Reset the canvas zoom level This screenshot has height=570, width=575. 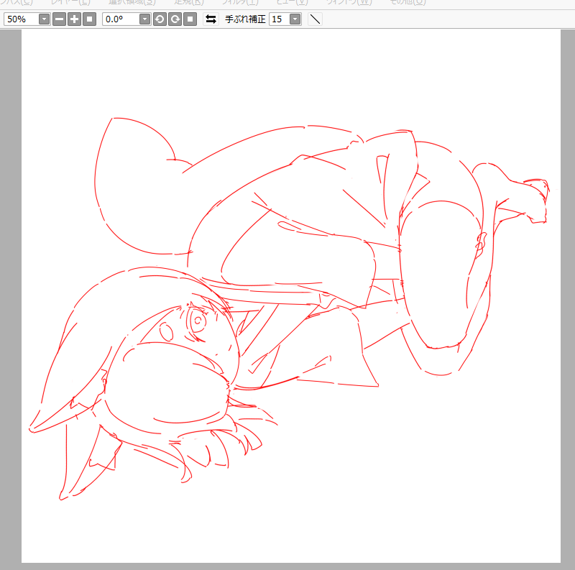click(89, 19)
